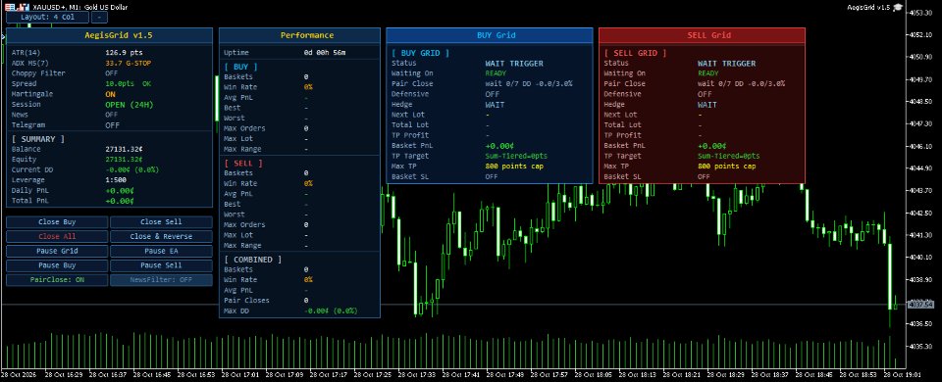Toggle the NewsFilter: OFF switch
This screenshot has width=942, height=382.
(x=161, y=280)
